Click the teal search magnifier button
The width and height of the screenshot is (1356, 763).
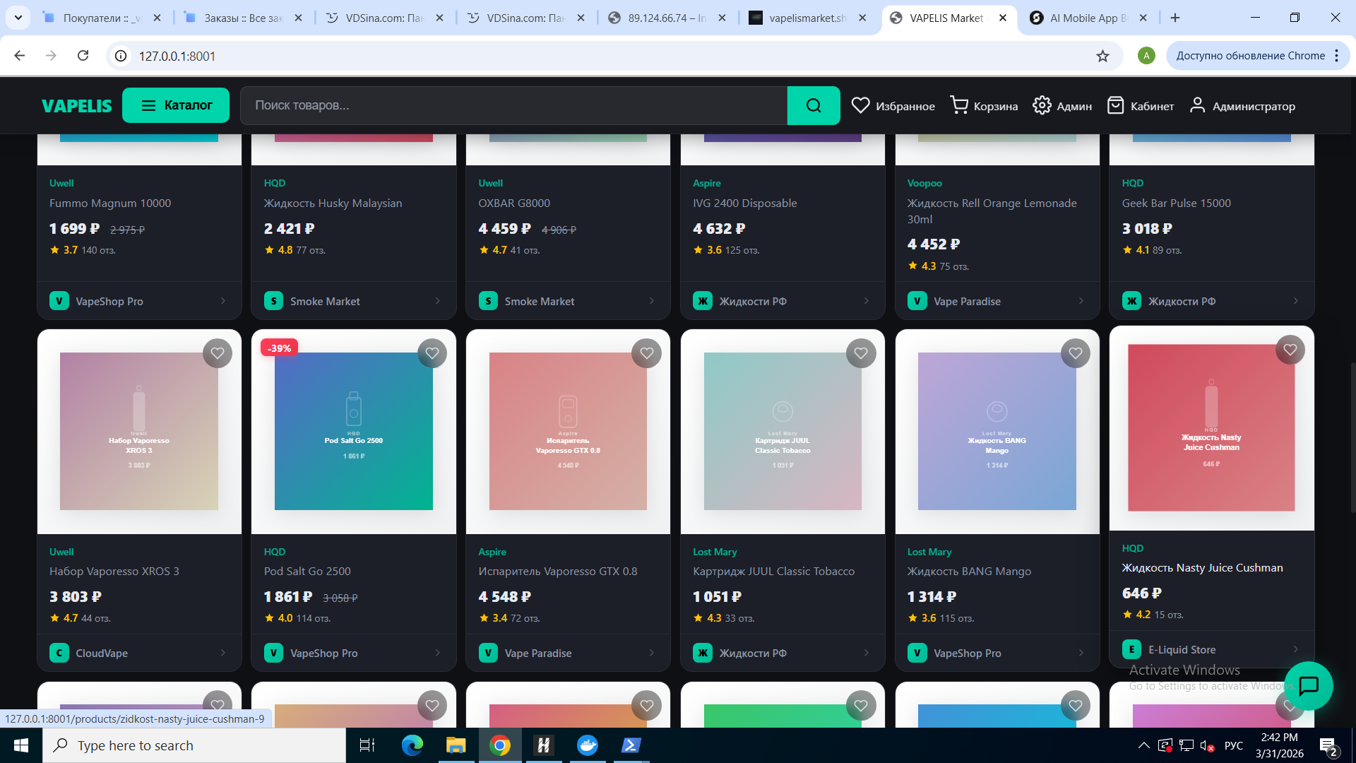[x=814, y=105]
